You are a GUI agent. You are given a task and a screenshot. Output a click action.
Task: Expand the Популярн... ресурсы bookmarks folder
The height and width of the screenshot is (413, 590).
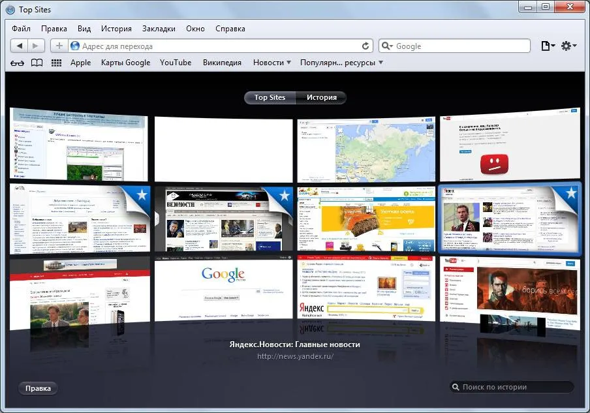tap(341, 63)
